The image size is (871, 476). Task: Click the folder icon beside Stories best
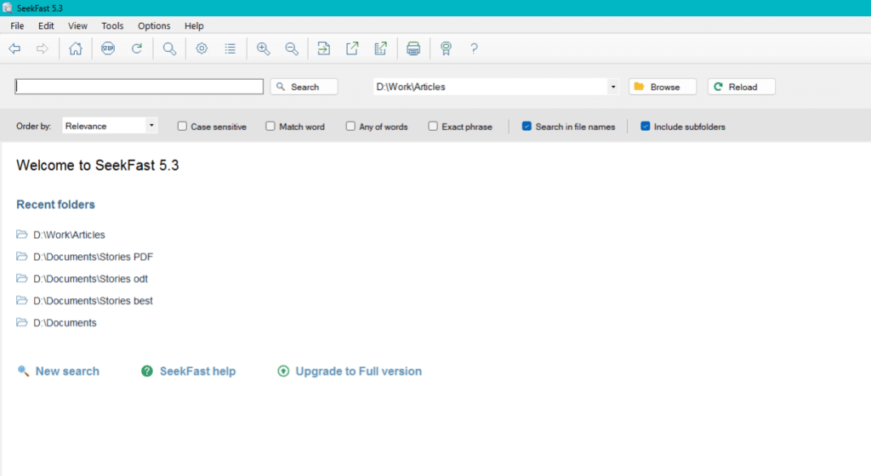21,300
